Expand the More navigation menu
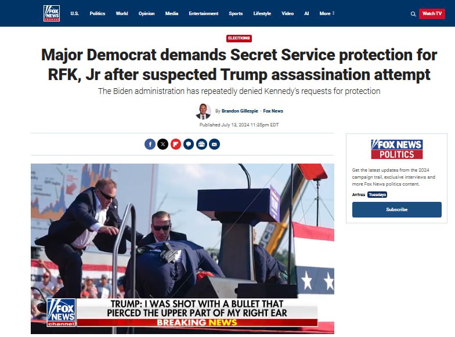This screenshot has width=455, height=337. [327, 13]
